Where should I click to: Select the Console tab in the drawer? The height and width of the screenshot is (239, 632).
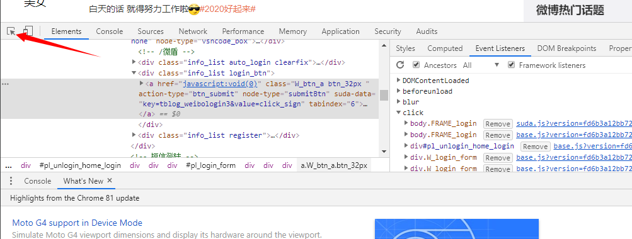click(x=37, y=181)
